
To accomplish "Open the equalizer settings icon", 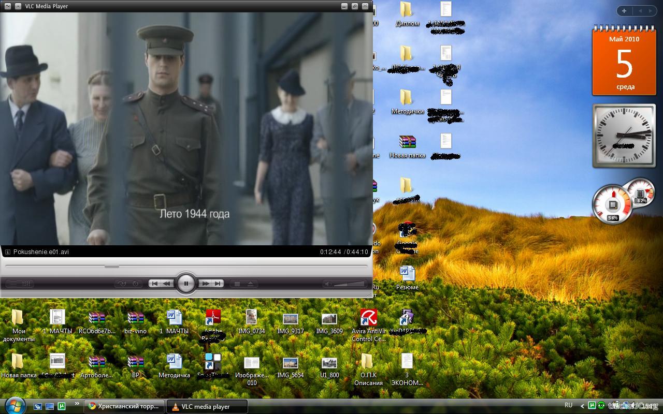I will pos(27,284).
